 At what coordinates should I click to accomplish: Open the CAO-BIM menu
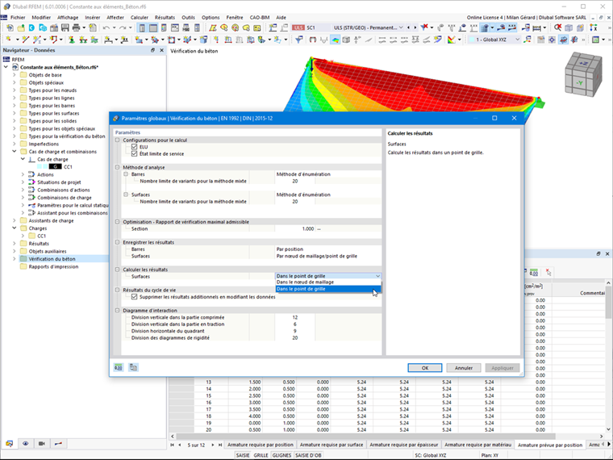(x=260, y=18)
